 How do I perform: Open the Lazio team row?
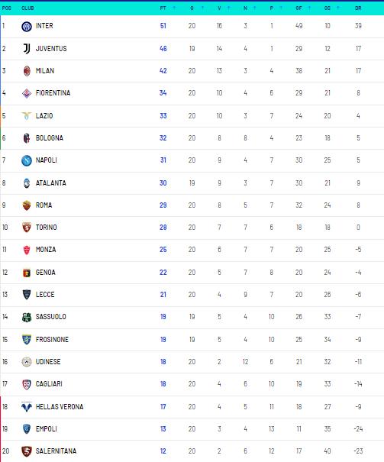point(192,116)
